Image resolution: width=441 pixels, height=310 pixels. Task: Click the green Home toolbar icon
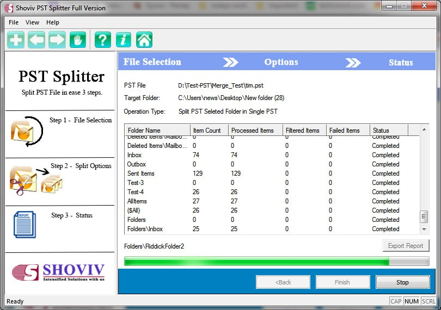tap(144, 40)
